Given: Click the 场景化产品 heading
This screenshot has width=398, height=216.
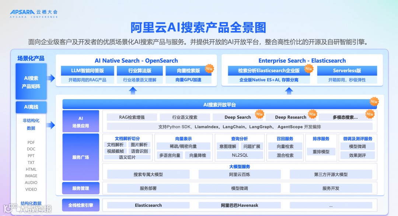Looking at the screenshot, I should pyautogui.click(x=31, y=58).
